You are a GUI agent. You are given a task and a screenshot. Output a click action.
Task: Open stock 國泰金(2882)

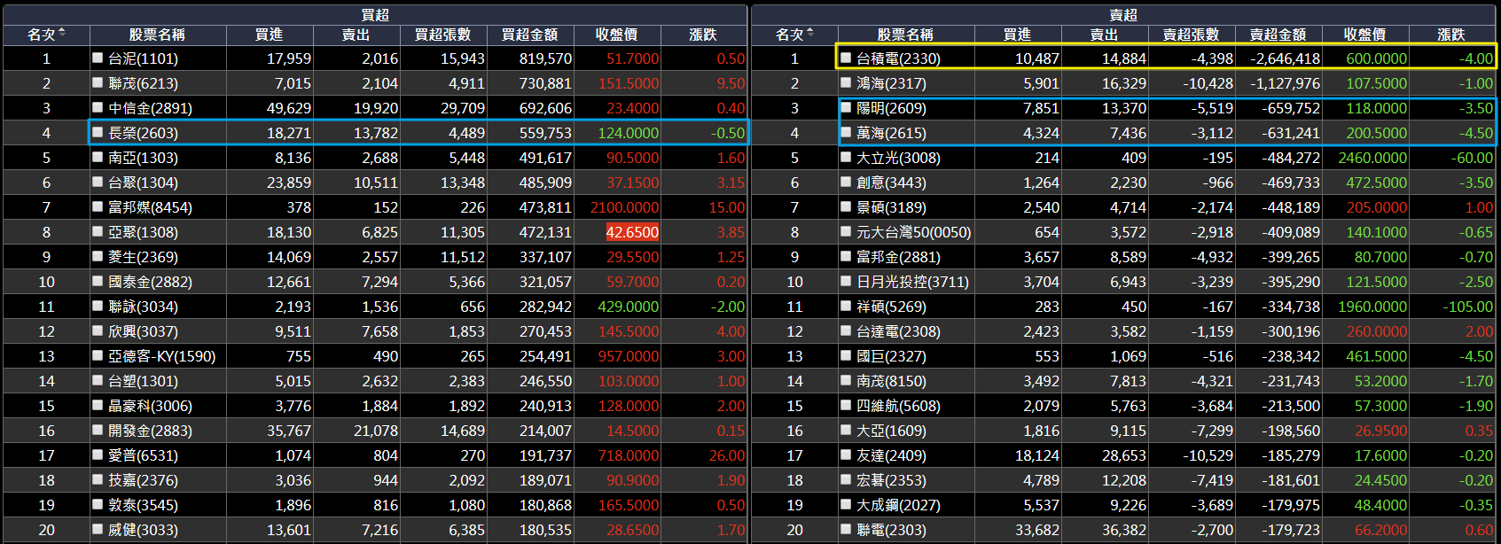[x=150, y=282]
